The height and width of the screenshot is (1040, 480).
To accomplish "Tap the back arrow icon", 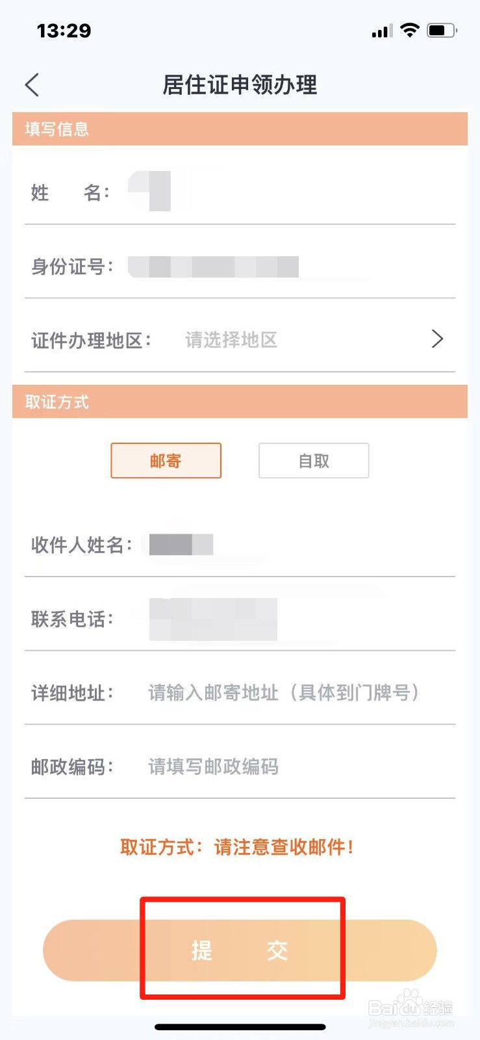I will point(32,84).
